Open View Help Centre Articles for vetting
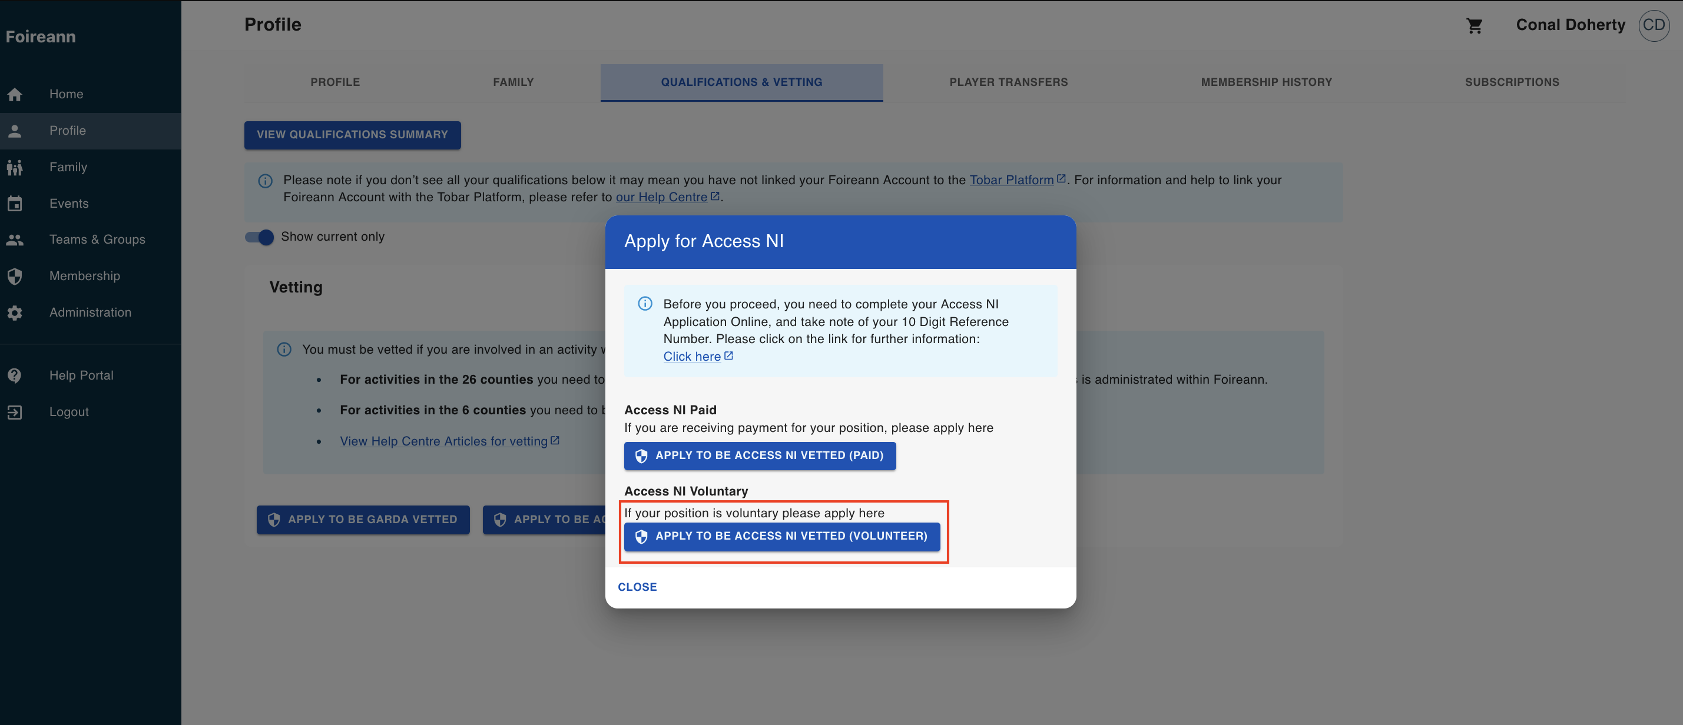The height and width of the screenshot is (725, 1683). 443,441
